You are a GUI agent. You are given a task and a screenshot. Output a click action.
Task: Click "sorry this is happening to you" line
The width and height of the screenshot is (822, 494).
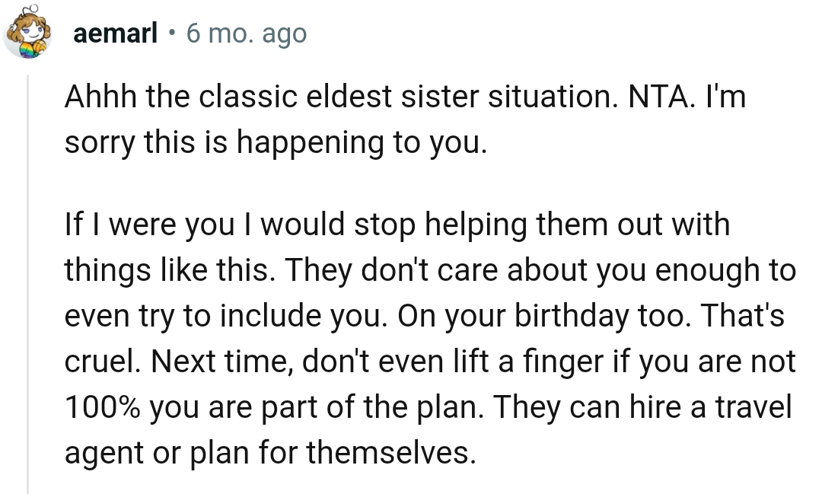tap(274, 142)
